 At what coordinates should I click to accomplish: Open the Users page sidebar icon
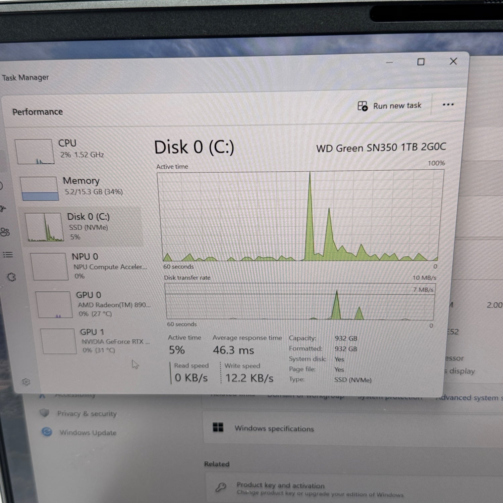[5, 232]
